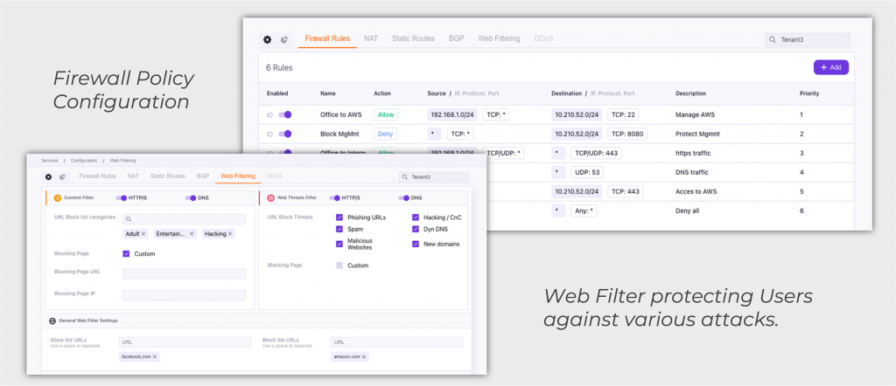Toggle Web Threats Filter DNS switch
Image resolution: width=896 pixels, height=386 pixels.
(404, 198)
